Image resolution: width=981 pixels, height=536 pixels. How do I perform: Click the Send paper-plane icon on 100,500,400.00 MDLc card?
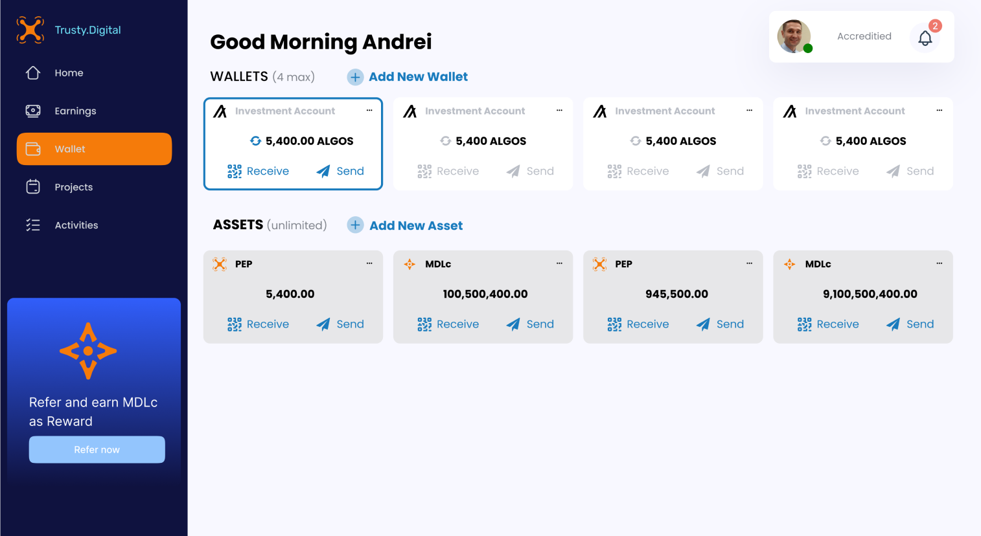(513, 324)
